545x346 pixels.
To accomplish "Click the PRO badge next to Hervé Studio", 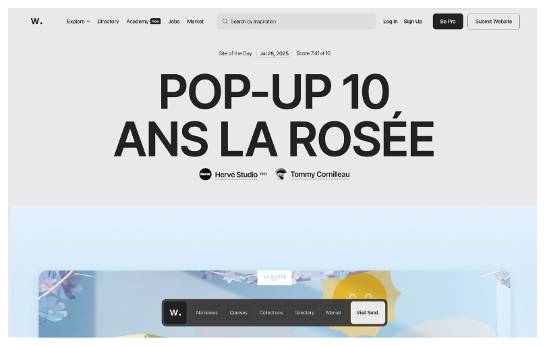I will [x=264, y=174].
